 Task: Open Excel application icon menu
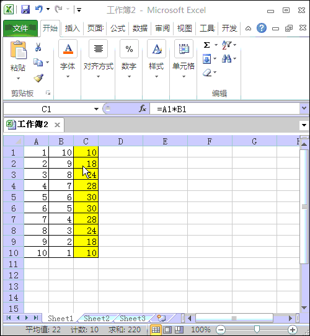(x=9, y=9)
